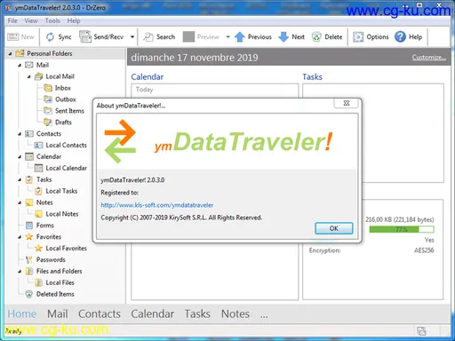
Task: Click the Local Calendar icon
Action: [x=38, y=168]
